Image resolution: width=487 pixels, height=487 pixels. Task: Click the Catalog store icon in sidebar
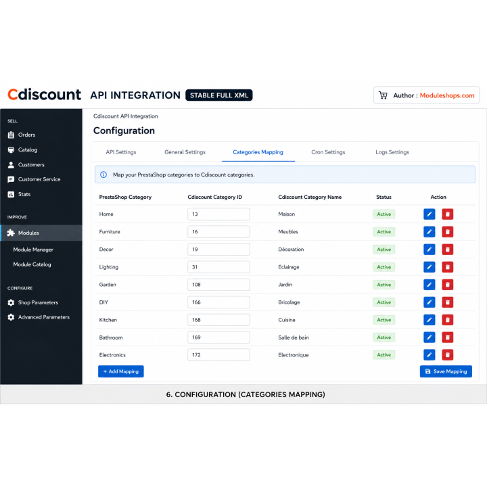tap(11, 149)
